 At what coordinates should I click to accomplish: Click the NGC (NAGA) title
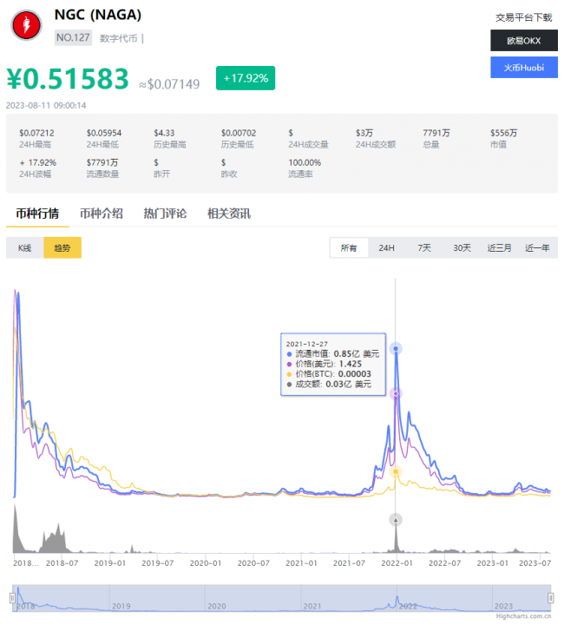(98, 15)
